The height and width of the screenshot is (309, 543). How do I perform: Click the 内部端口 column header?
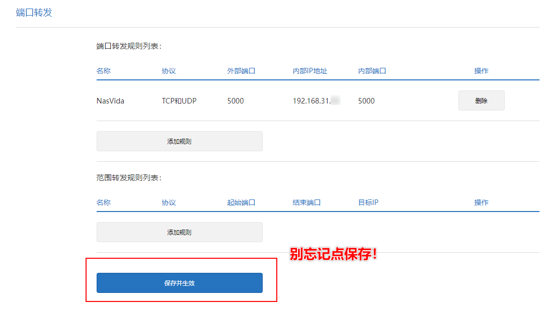[x=372, y=71]
